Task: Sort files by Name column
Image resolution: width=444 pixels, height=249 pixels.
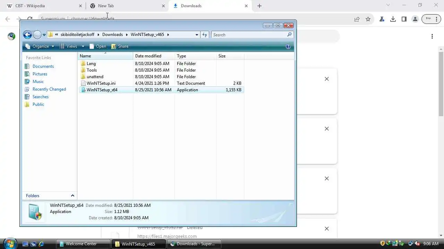Action: [105, 56]
